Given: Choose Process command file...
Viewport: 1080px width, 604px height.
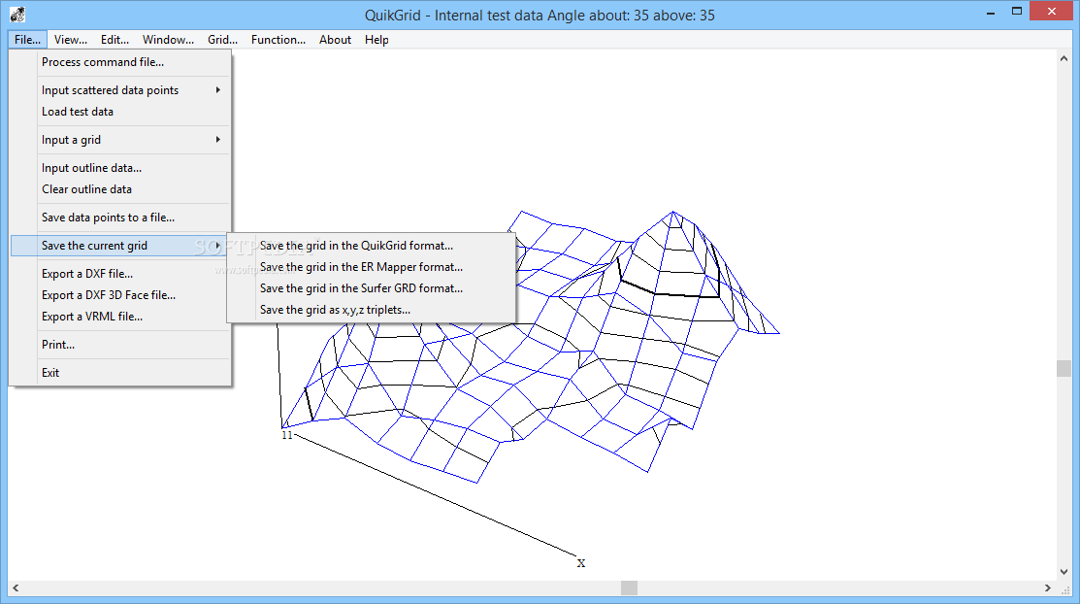Looking at the screenshot, I should [x=120, y=62].
